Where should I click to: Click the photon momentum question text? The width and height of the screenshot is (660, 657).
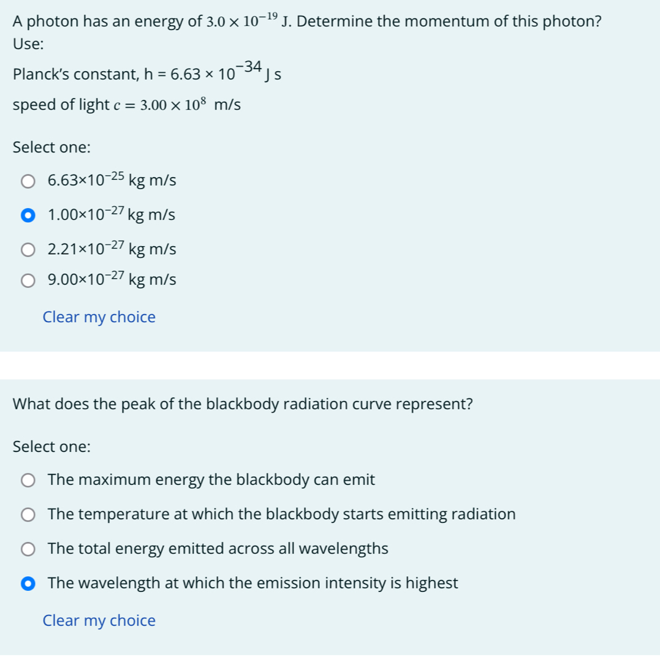(x=306, y=20)
